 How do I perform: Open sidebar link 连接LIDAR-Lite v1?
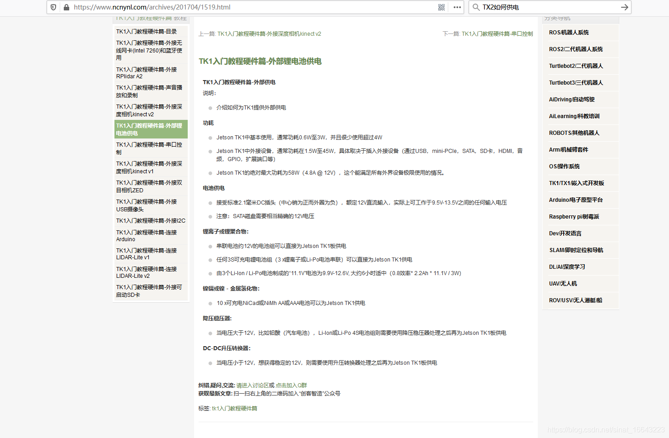pyautogui.click(x=147, y=254)
